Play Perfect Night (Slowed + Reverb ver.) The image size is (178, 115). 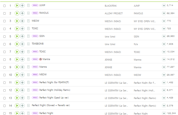tap(17, 106)
